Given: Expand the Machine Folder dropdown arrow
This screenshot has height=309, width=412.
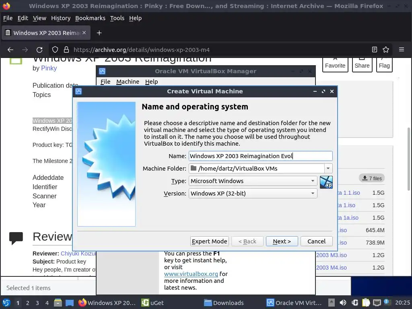Looking at the screenshot, I should 328,169.
